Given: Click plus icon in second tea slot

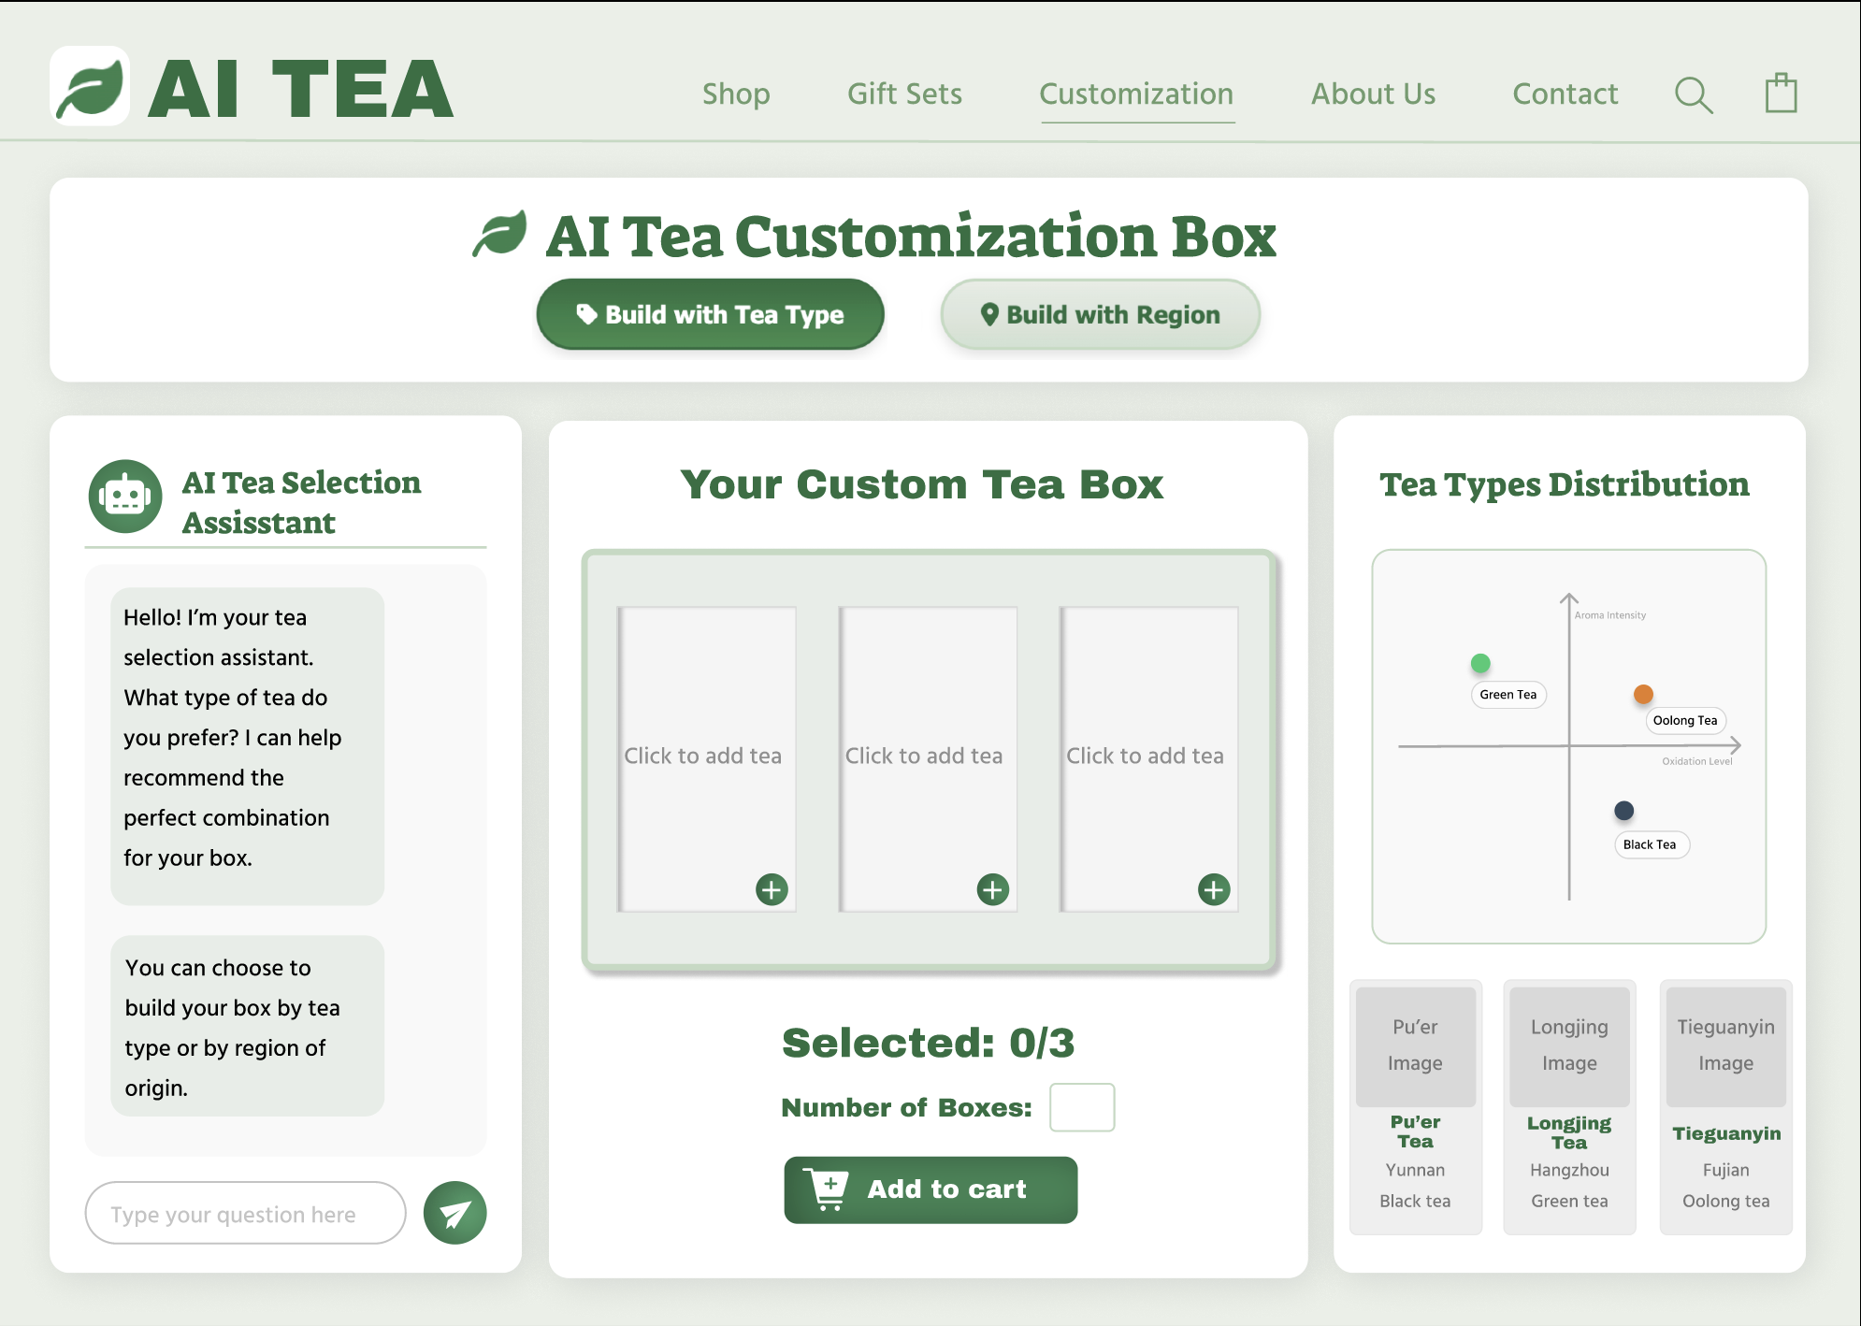Looking at the screenshot, I should click(992, 889).
